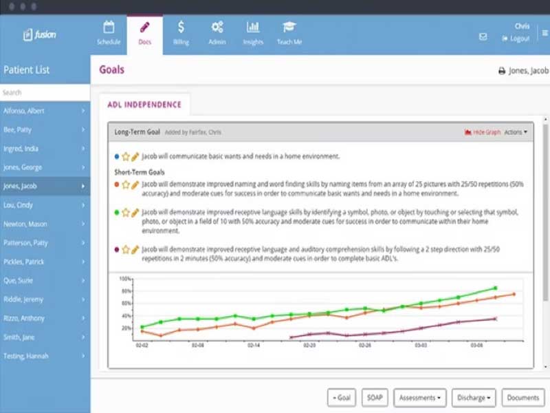Select the ADL INDEPENDENCE tab
This screenshot has width=550, height=413.
tap(144, 105)
